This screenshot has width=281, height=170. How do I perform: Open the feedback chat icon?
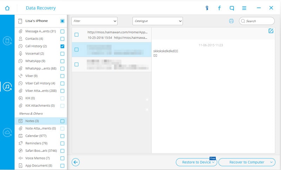(232, 8)
